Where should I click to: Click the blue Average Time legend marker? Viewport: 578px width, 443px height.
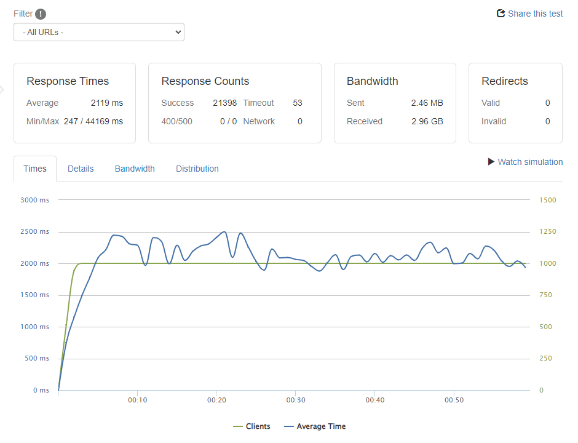tap(289, 426)
